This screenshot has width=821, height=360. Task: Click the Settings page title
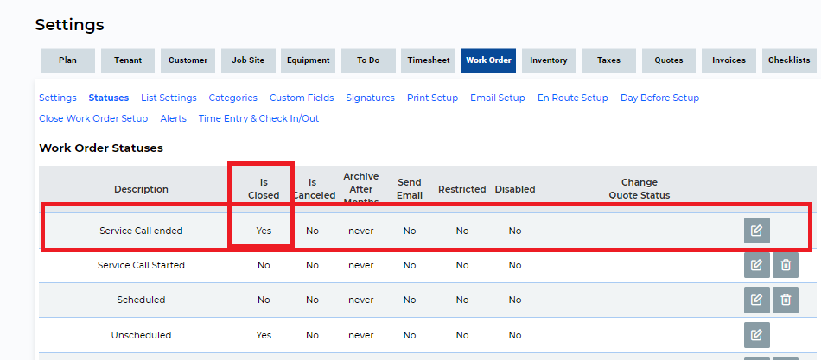70,24
